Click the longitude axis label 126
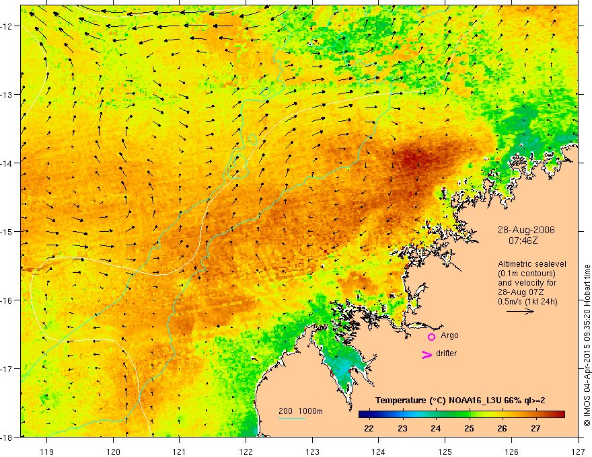The width and height of the screenshot is (592, 457). (x=511, y=452)
